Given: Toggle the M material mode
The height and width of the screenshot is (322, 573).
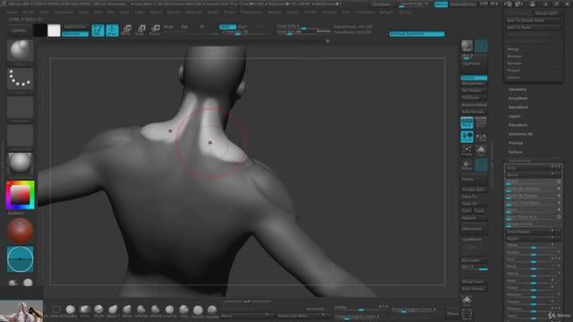Looking at the screenshot, I should coord(201,27).
